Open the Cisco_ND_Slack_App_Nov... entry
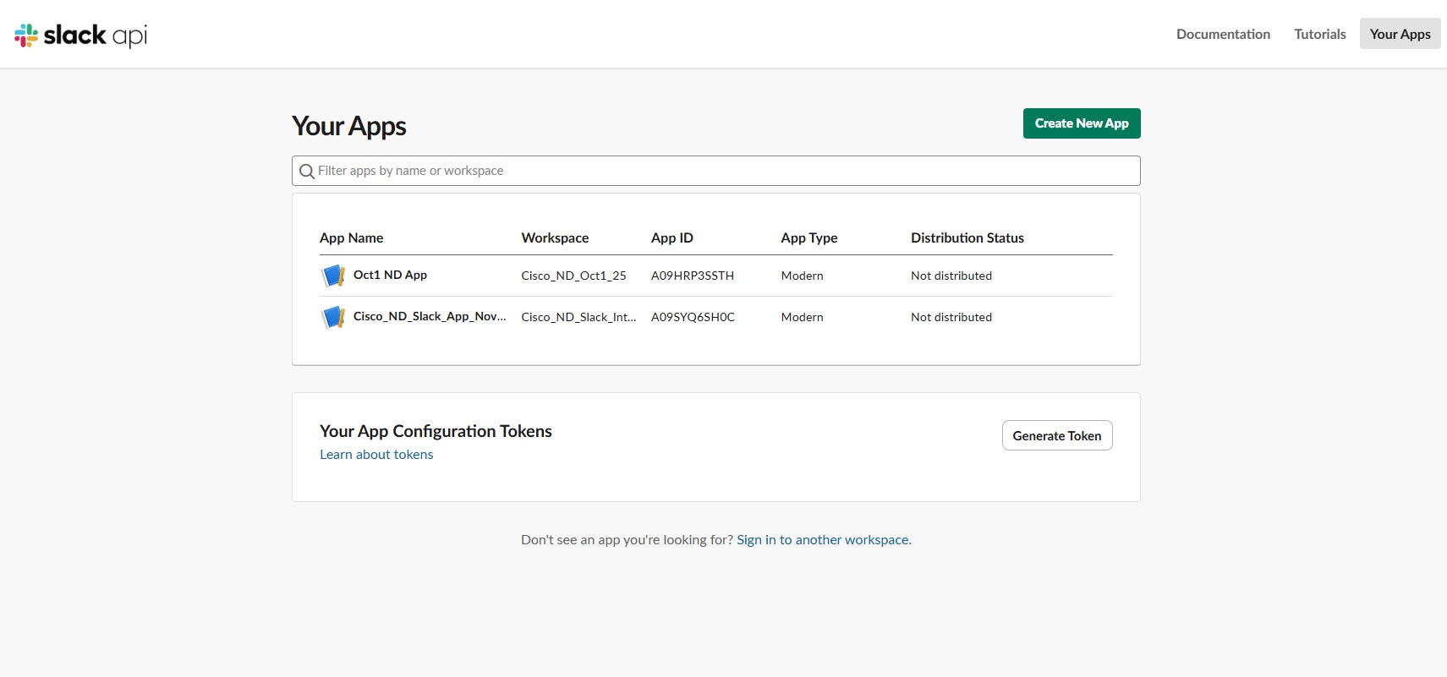The height and width of the screenshot is (677, 1447). point(430,316)
